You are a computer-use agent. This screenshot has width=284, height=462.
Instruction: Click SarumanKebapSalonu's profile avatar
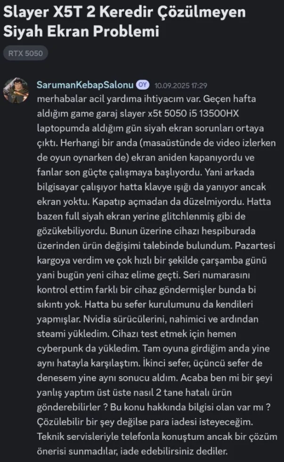tap(16, 91)
